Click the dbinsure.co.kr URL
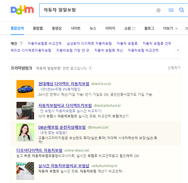The image size is (188, 183). [98, 127]
